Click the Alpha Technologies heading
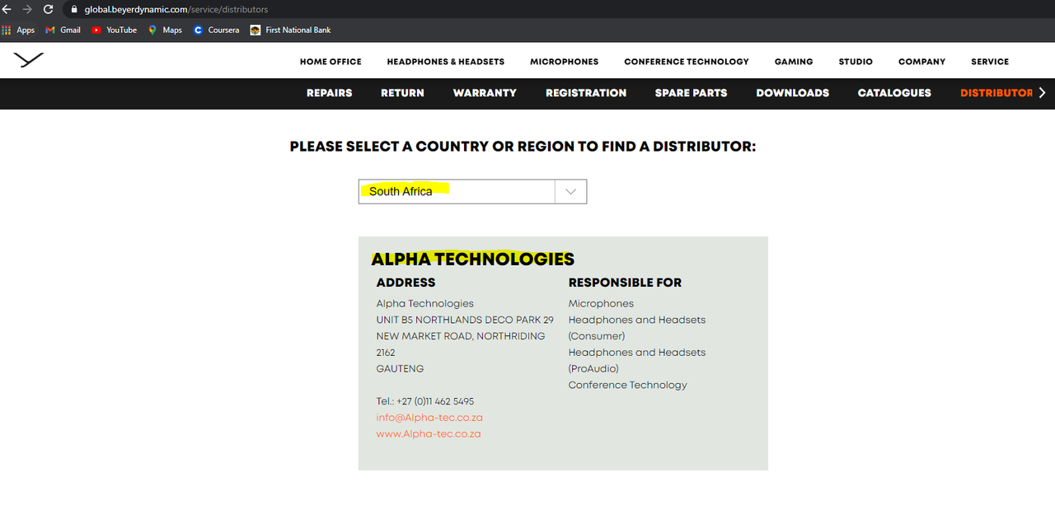This screenshot has height=505, width=1055. click(472, 260)
